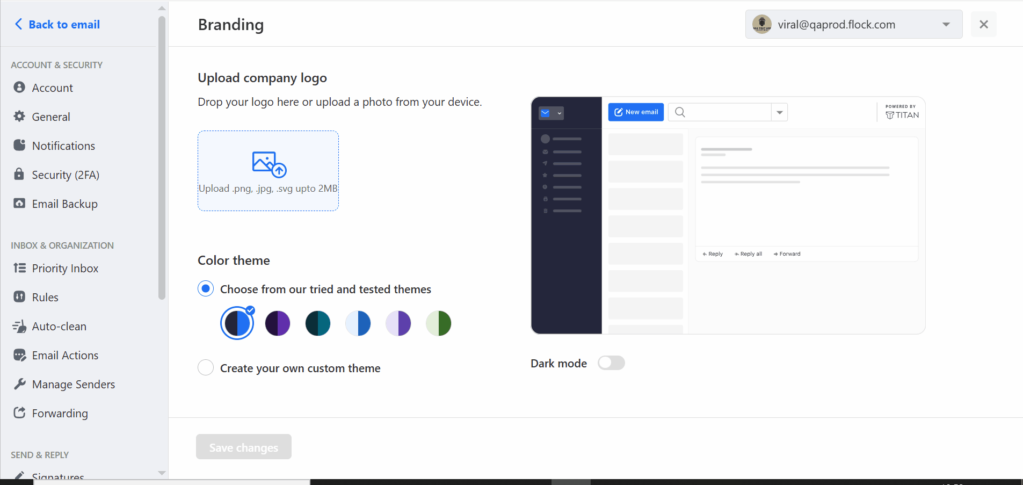Click the logo upload drop area
1023x485 pixels.
pos(268,171)
